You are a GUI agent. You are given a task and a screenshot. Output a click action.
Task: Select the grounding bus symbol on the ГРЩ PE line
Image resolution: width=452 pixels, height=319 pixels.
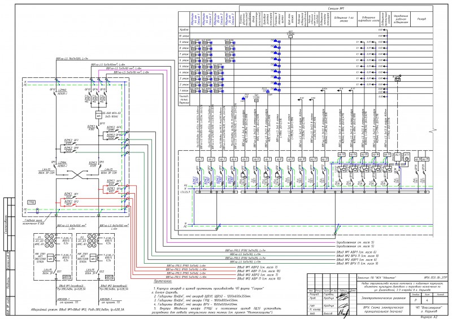37,211
